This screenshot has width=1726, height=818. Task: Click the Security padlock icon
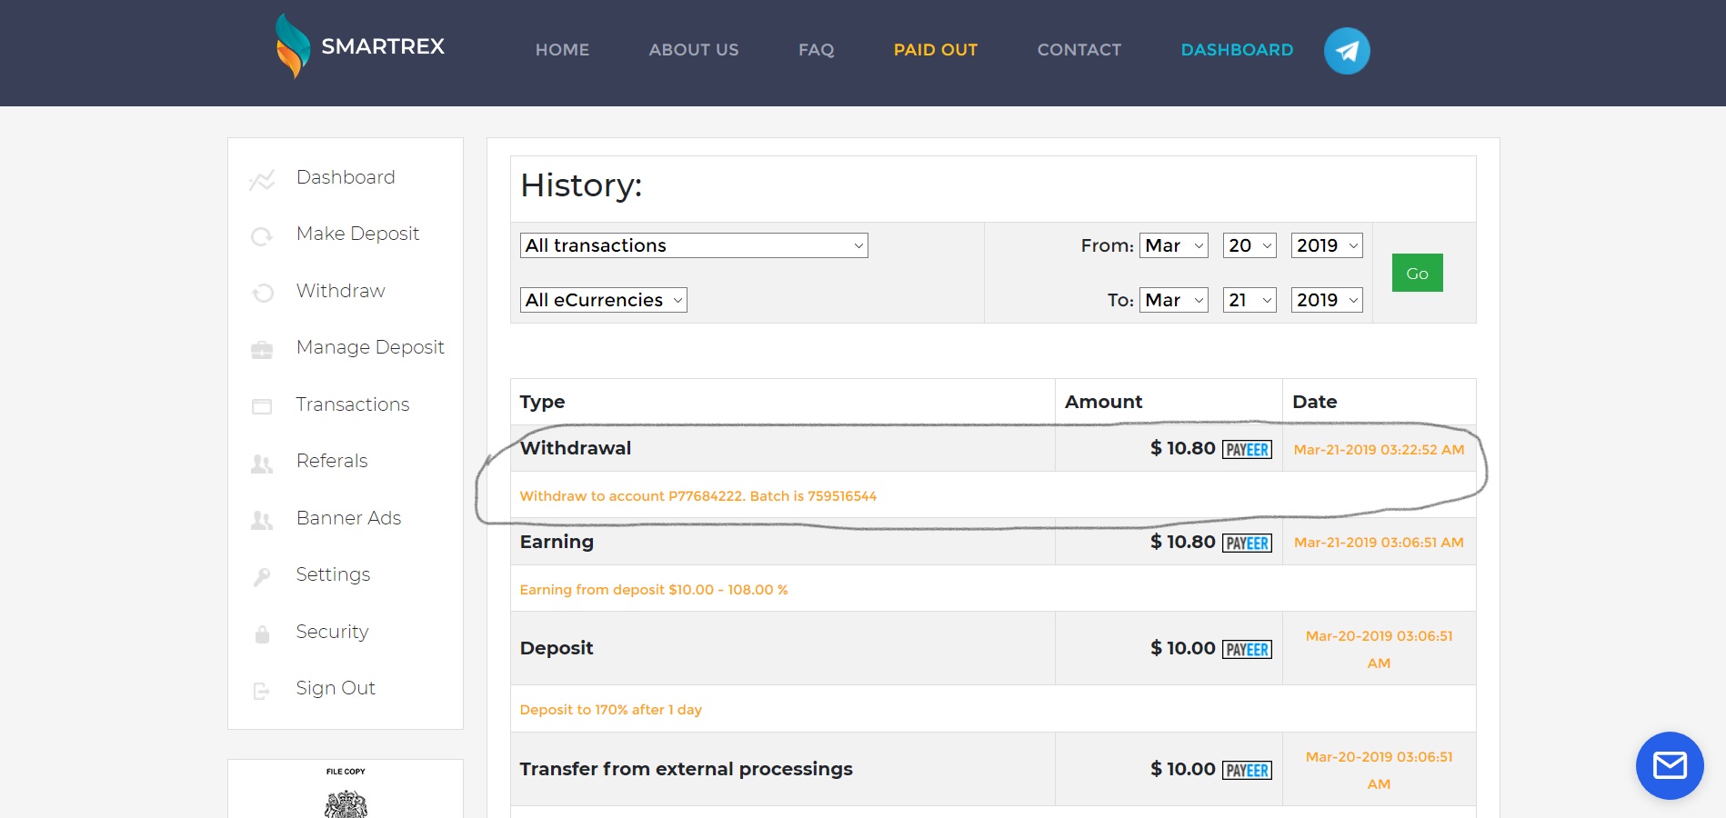[x=262, y=633]
